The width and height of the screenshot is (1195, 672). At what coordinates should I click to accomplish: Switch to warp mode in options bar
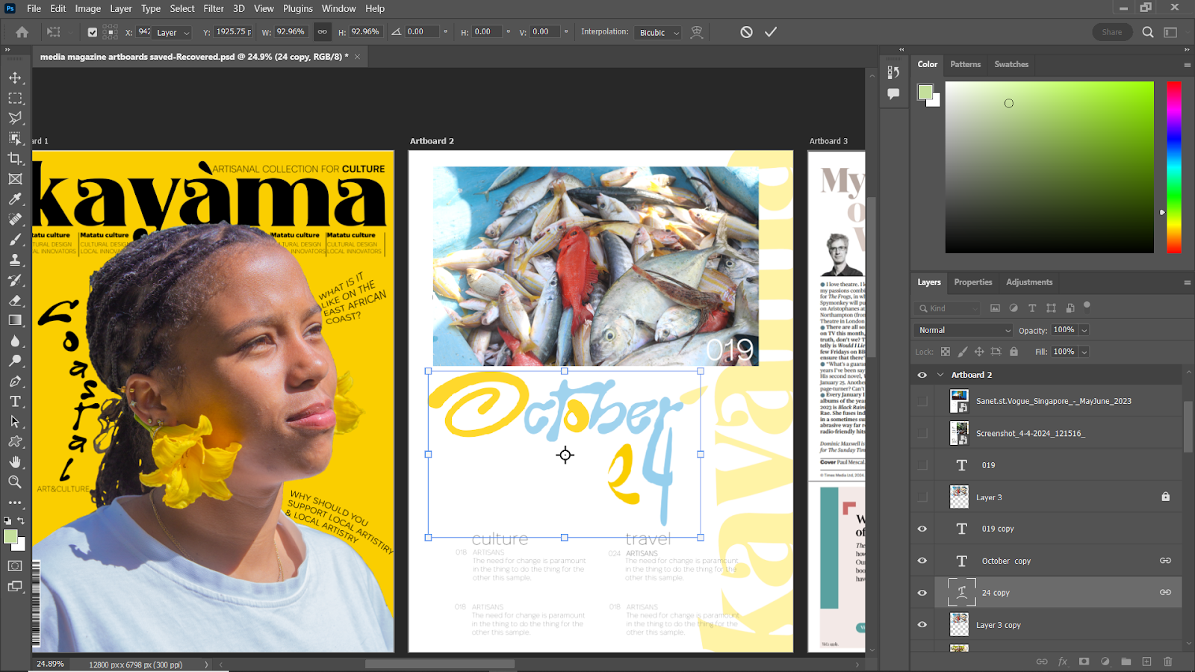pos(697,32)
